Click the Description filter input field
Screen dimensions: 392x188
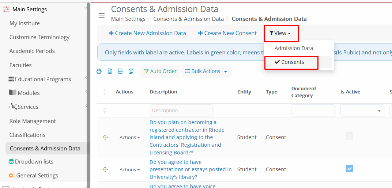[x=181, y=111]
